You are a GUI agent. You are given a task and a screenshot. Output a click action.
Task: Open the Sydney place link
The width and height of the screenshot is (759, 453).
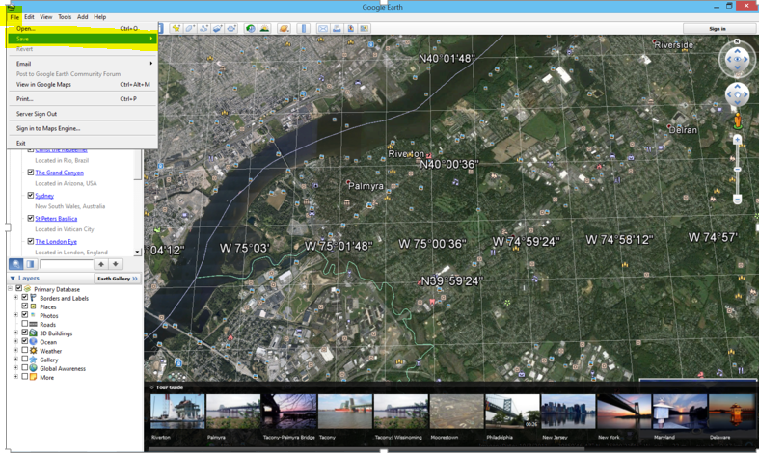tap(44, 196)
